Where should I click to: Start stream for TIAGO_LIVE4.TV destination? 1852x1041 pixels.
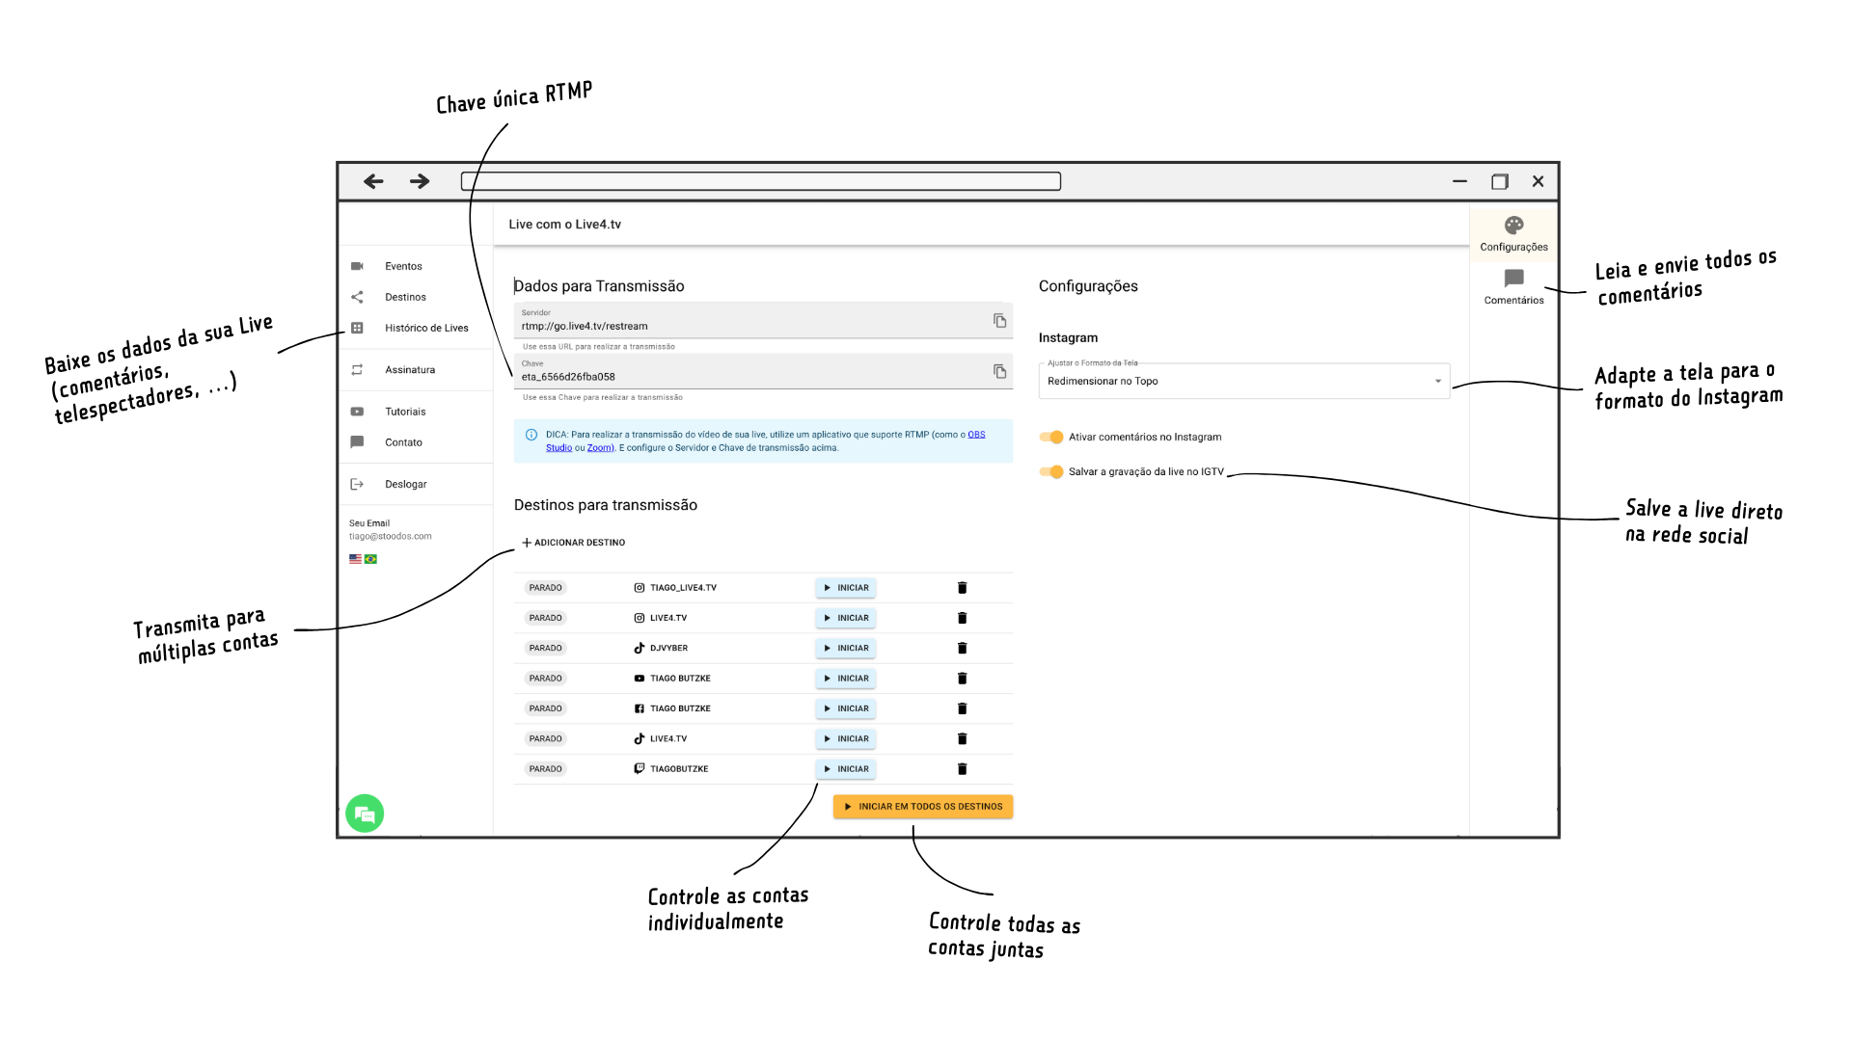pos(846,588)
